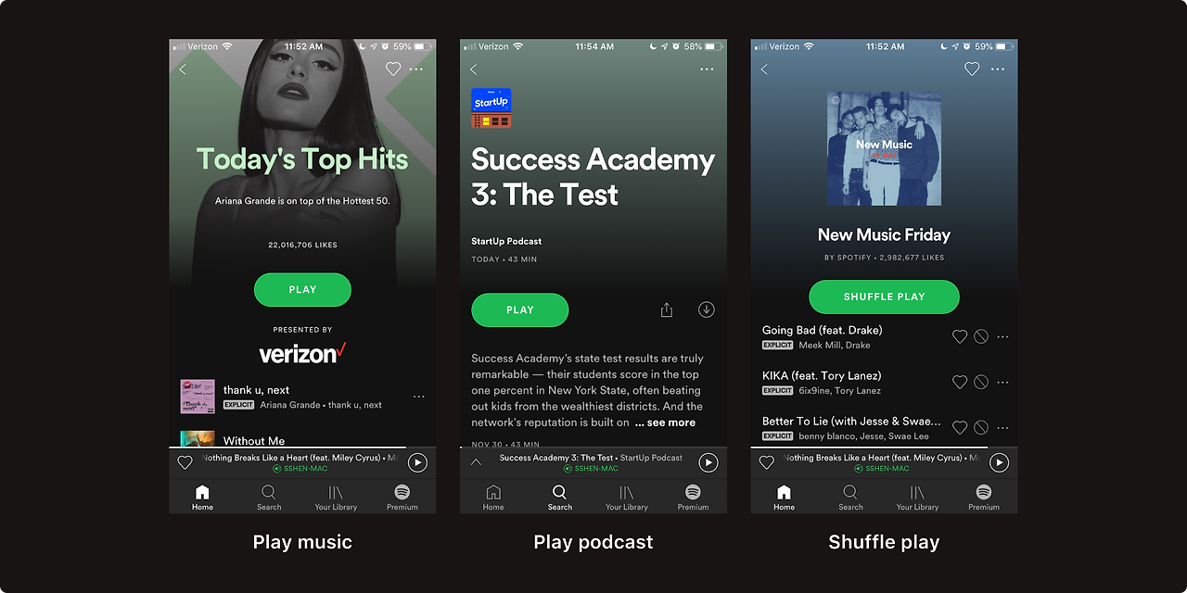This screenshot has height=593, width=1187.
Task: Like the New Music Friday playlist with the heart icon
Action: (972, 69)
